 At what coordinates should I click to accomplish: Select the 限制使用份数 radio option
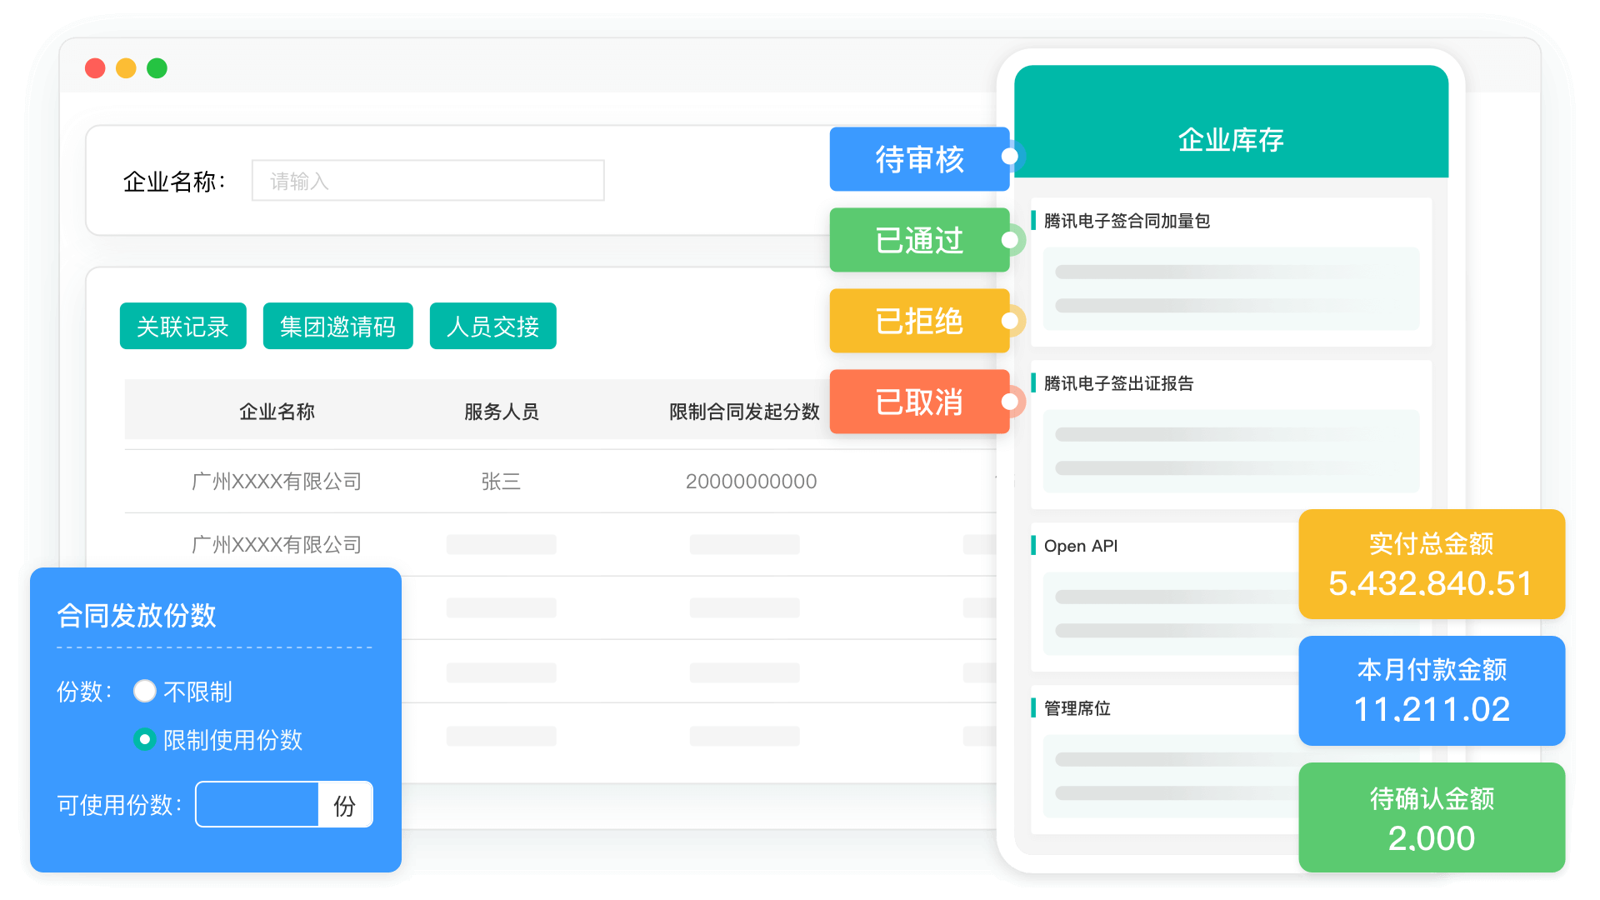tap(145, 740)
